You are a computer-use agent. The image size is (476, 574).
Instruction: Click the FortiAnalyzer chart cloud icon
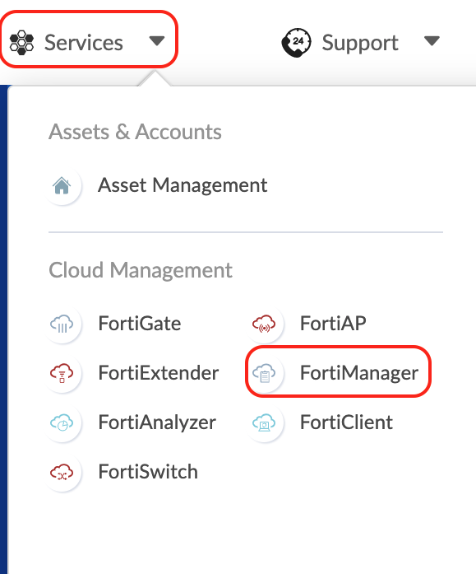[62, 422]
